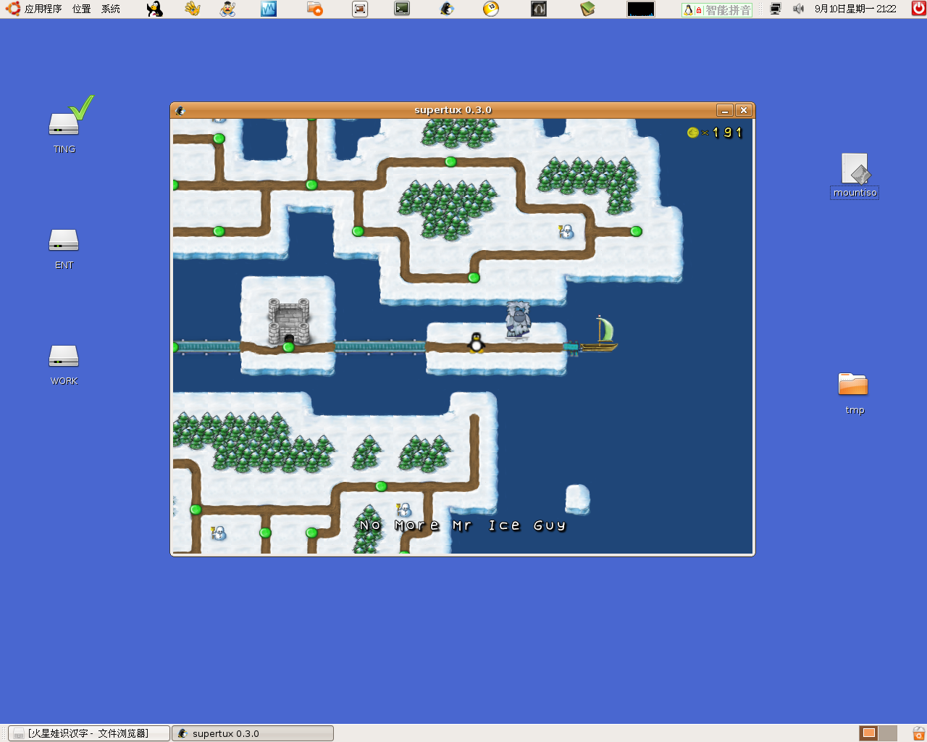Minimize the supertux window
This screenshot has width=927, height=742.
point(725,110)
